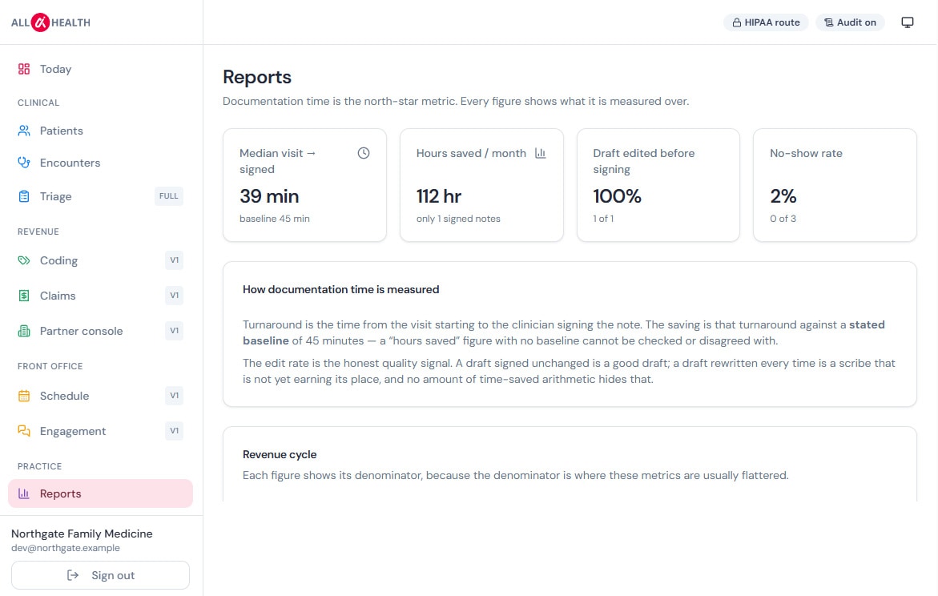Click the Reports page heading
This screenshot has height=596, width=938.
point(256,77)
